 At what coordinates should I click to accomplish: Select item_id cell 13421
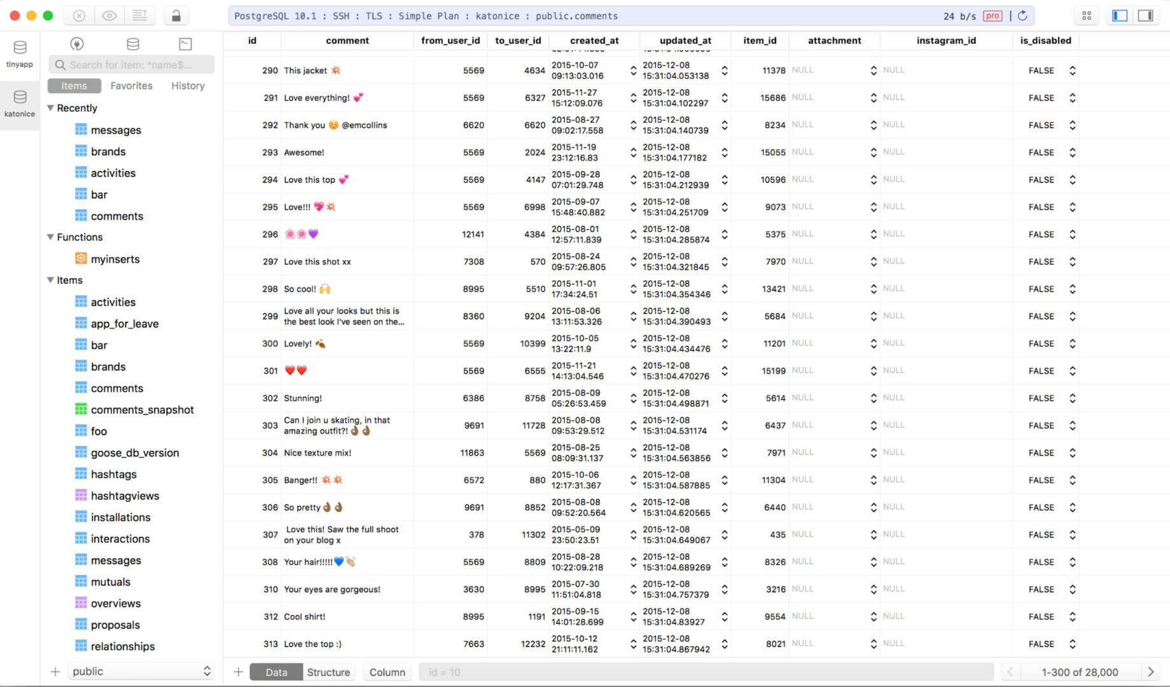point(760,289)
